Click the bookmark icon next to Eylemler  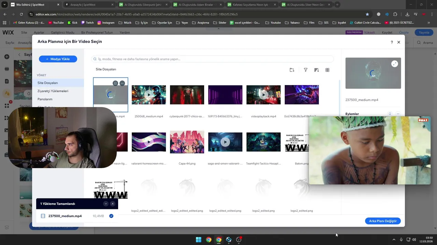pos(390,114)
